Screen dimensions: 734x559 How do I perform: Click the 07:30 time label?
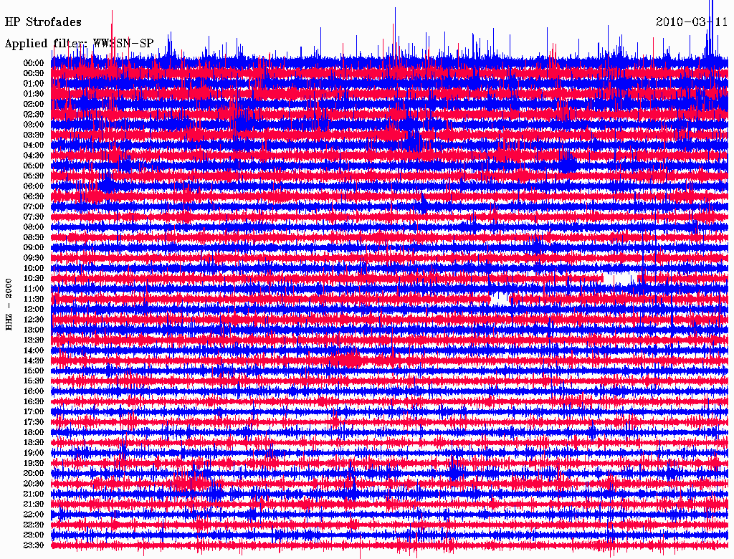[x=34, y=216]
